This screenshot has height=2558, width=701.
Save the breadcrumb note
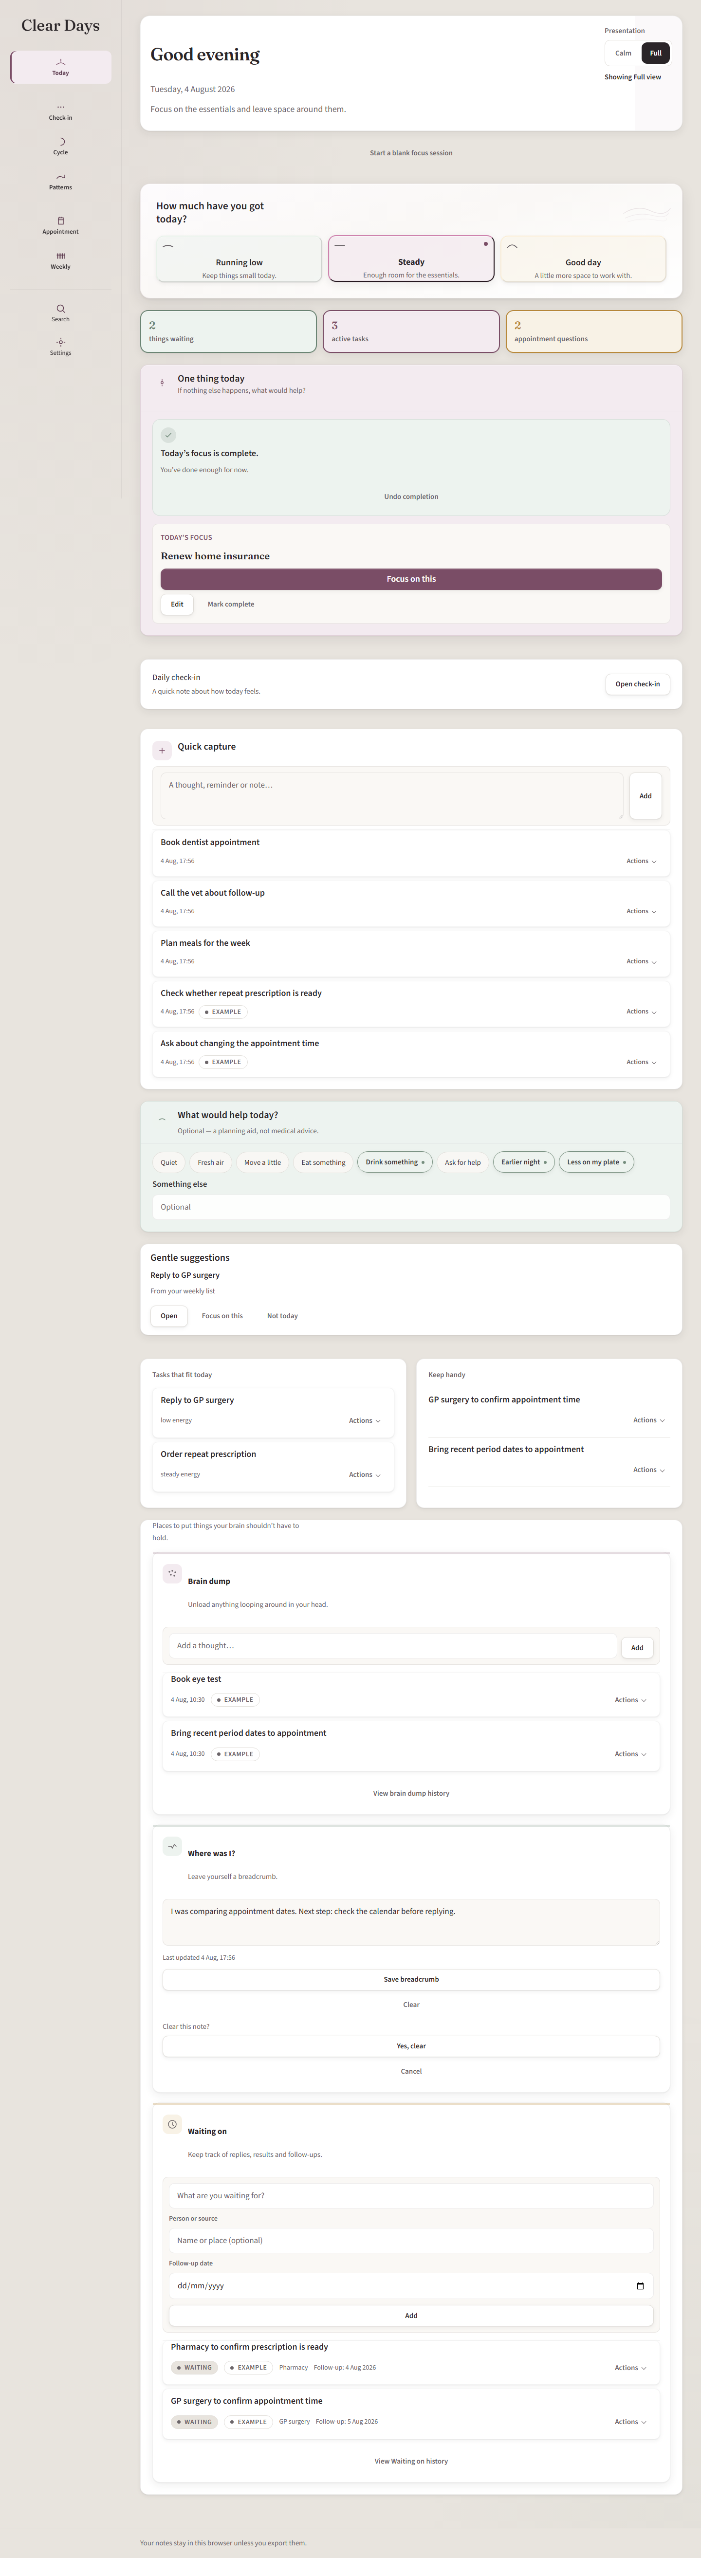[x=411, y=1979]
